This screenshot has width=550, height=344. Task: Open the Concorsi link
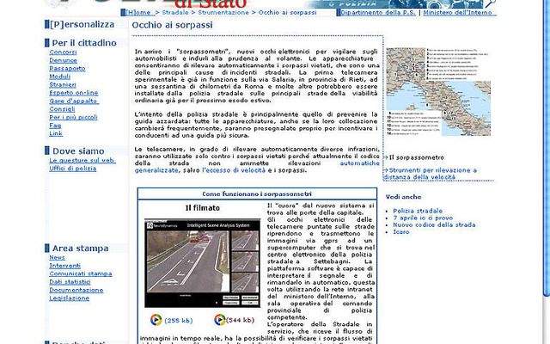coord(63,52)
